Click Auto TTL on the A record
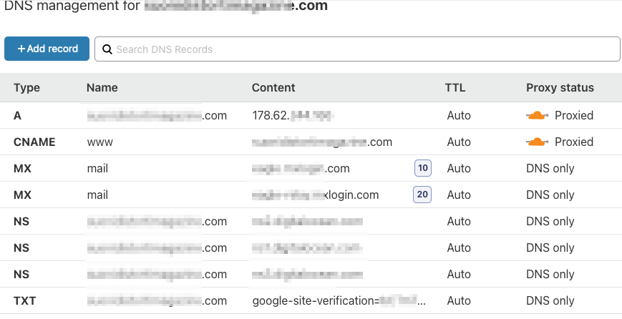The image size is (622, 319). pos(459,115)
